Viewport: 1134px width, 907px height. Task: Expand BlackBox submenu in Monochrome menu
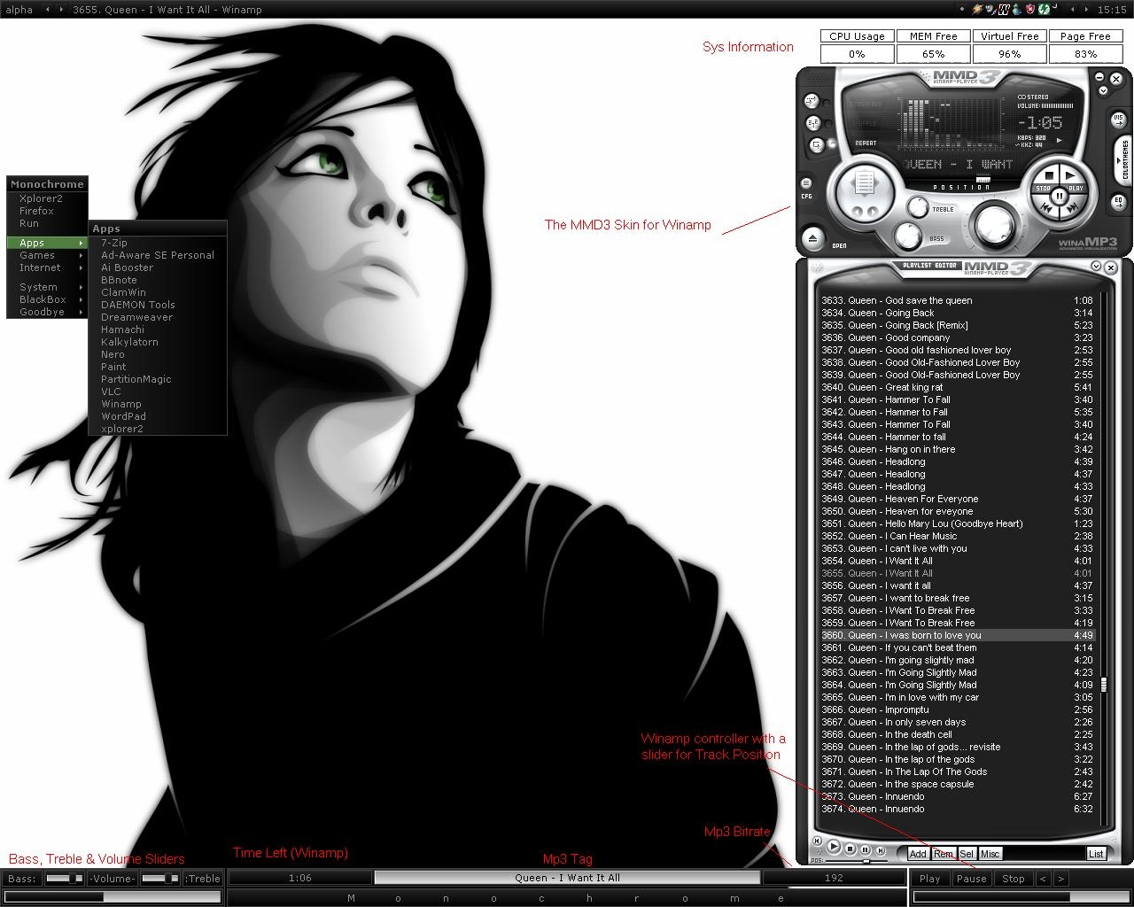point(47,299)
